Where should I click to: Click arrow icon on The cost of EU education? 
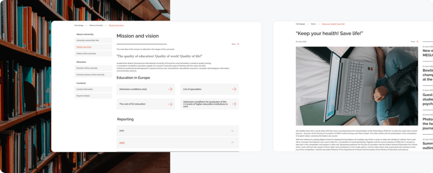pos(170,104)
